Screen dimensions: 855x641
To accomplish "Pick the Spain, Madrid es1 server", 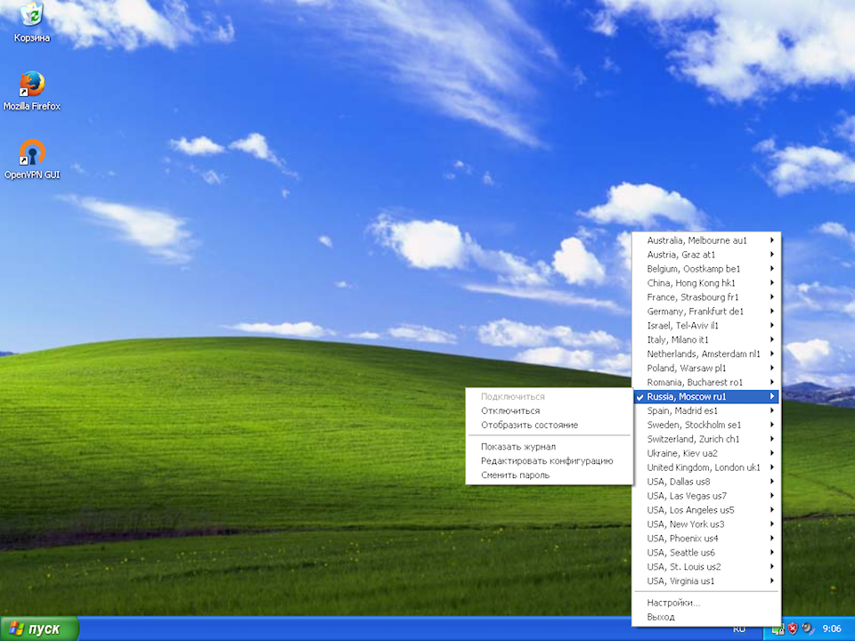I will tap(706, 411).
